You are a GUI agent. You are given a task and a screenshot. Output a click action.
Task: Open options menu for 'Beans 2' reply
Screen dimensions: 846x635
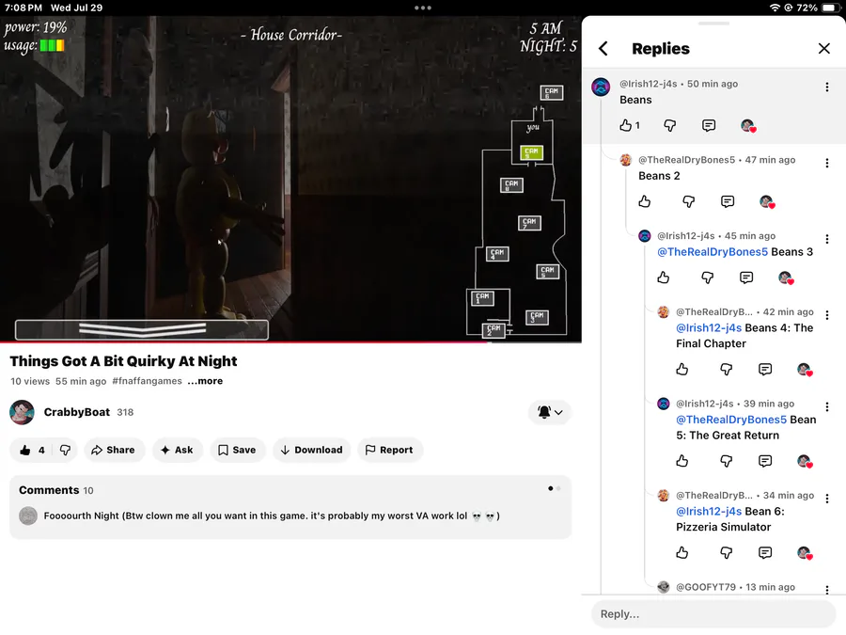point(826,163)
